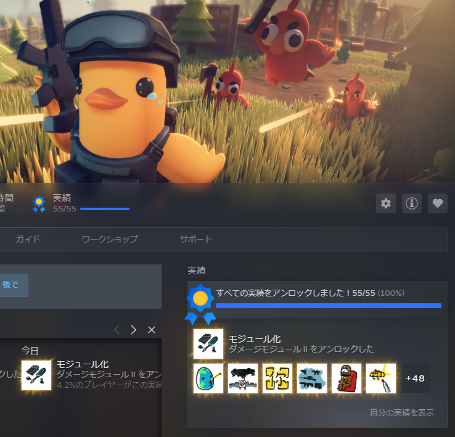Click the 55/55 achievements progress bar in header

(105, 209)
